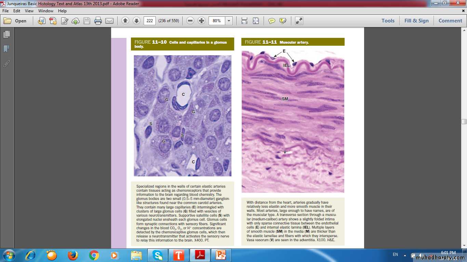Click the vertical scrollbar thumb
The width and height of the screenshot is (467, 262).
point(464,121)
